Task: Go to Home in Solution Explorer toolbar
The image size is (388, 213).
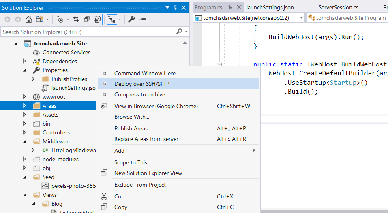Action: [28, 19]
